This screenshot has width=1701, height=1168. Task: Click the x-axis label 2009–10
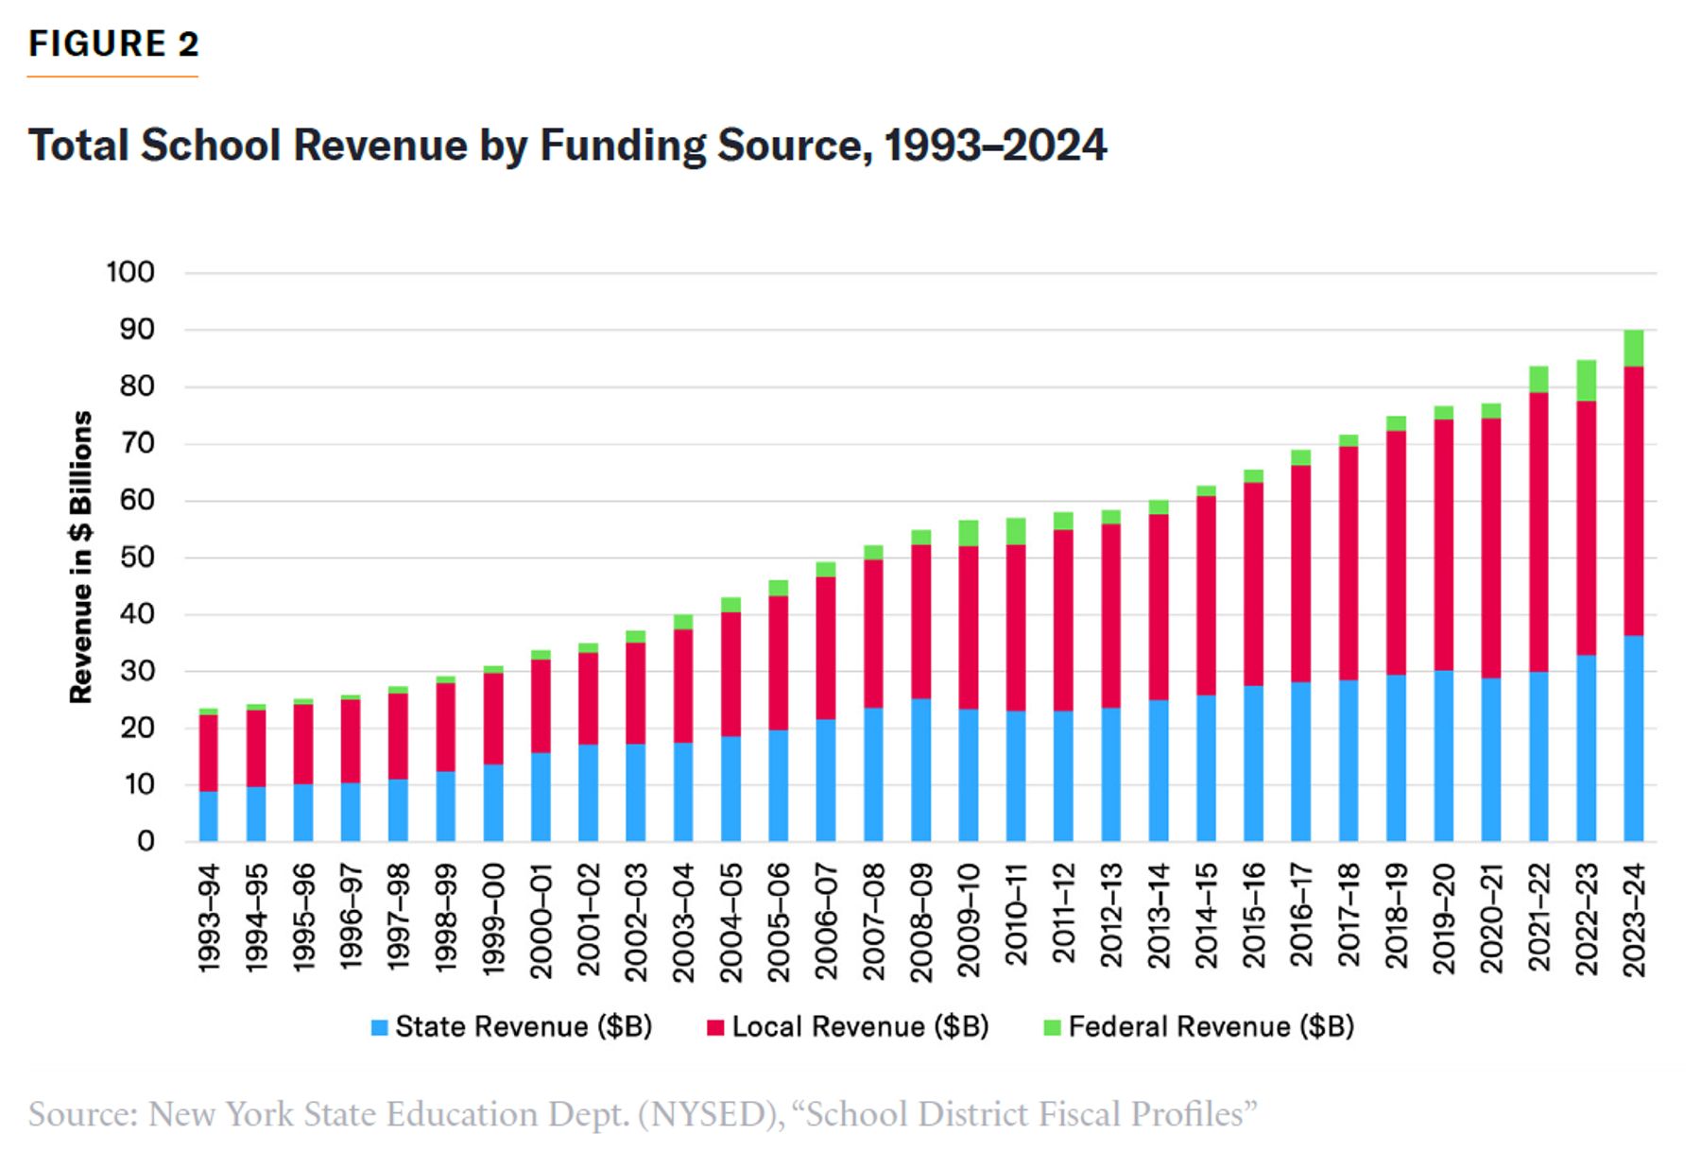tap(968, 919)
